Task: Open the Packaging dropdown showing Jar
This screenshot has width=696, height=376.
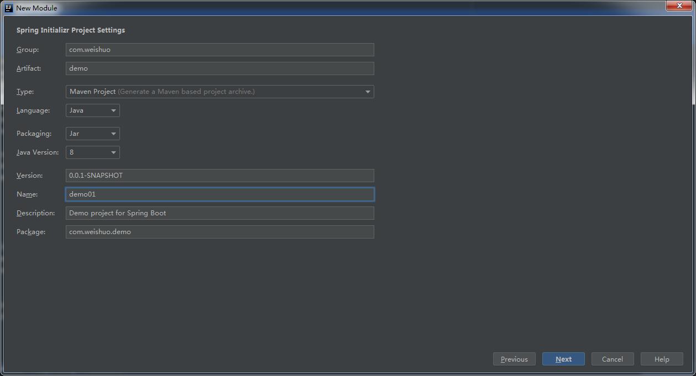Action: pyautogui.click(x=92, y=134)
